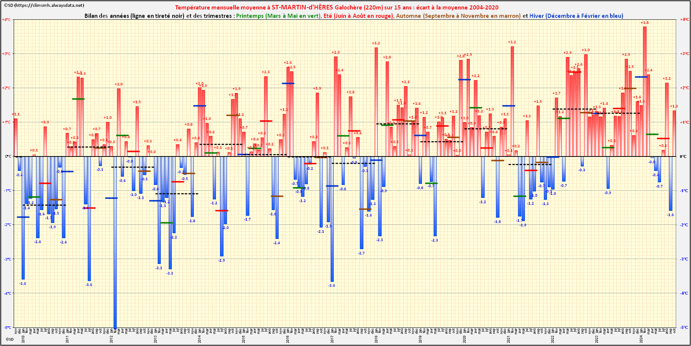
Task: Click the 2021 year label on the x-axis
Action: coord(509,339)
